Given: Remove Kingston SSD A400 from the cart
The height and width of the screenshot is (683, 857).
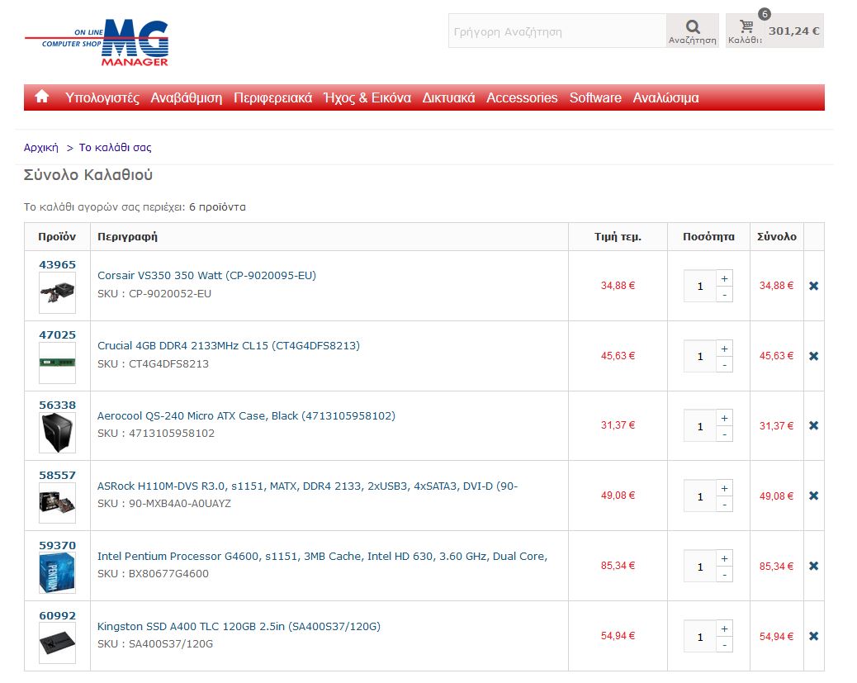Looking at the screenshot, I should (x=813, y=636).
